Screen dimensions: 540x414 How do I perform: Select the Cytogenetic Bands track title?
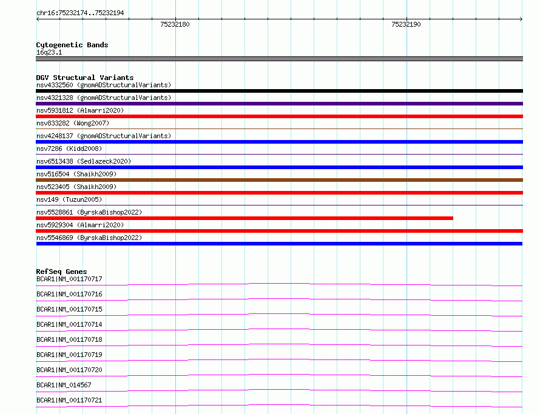click(x=72, y=45)
